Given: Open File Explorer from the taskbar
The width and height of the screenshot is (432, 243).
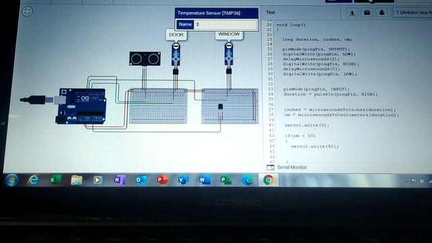Looking at the screenshot, I should 76,180.
